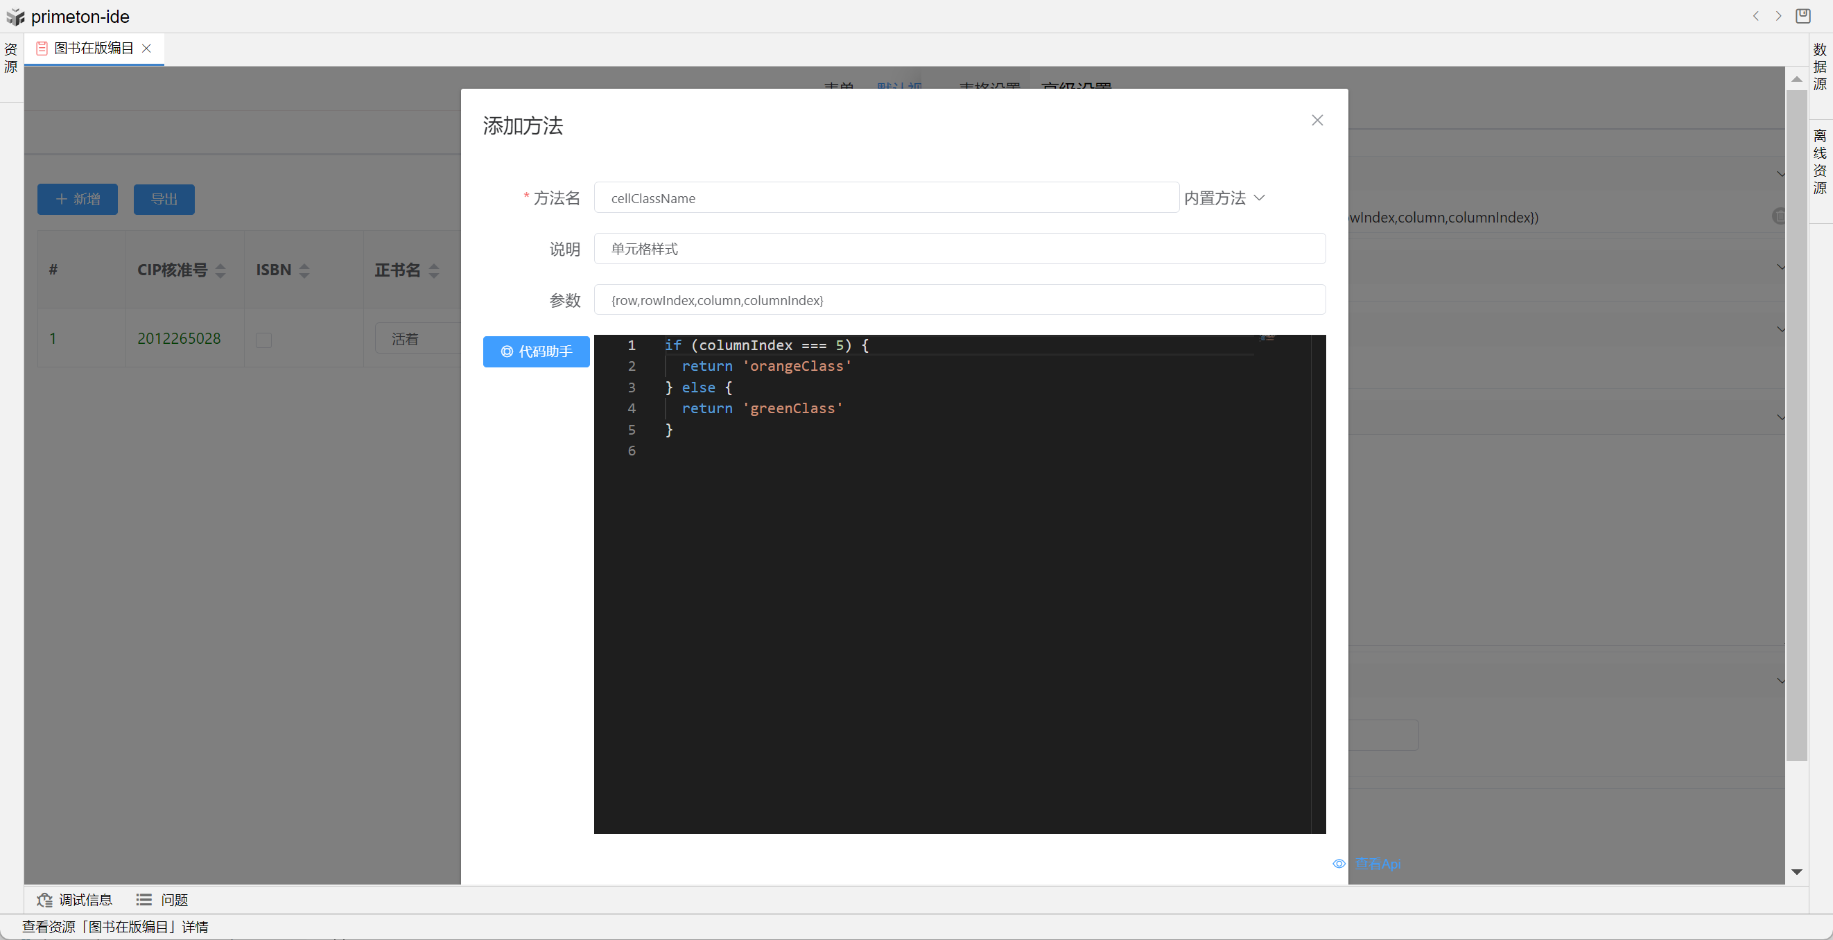Sort by ISBN column arrows
The height and width of the screenshot is (940, 1833).
(304, 270)
